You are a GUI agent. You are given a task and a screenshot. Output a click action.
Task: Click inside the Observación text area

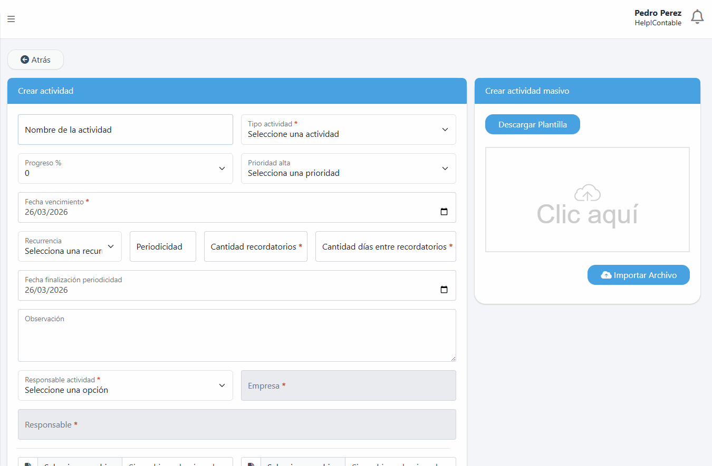click(237, 335)
